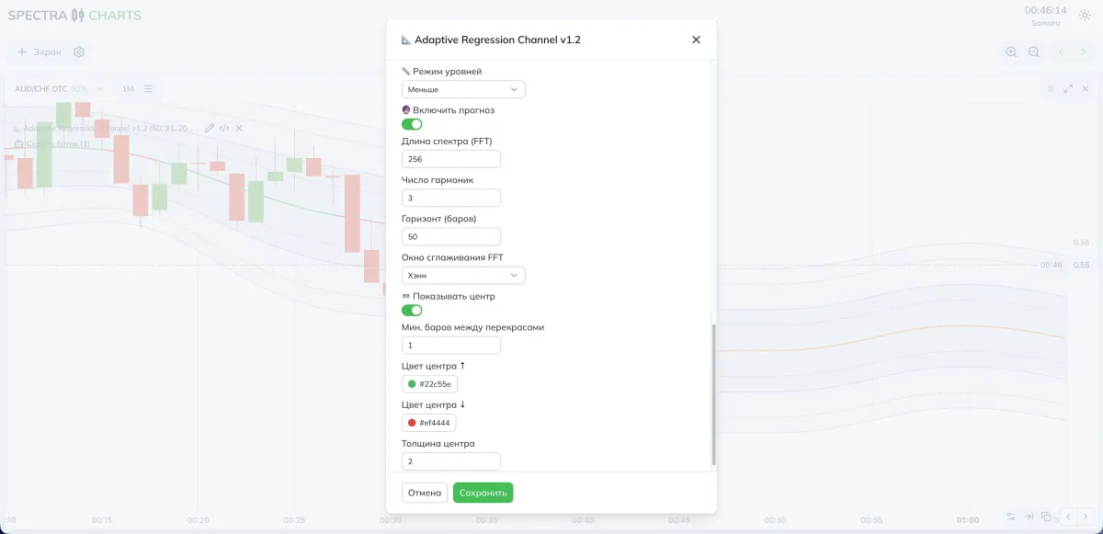Toggle the light theme sun icon
The image size is (1103, 534).
tap(1085, 16)
